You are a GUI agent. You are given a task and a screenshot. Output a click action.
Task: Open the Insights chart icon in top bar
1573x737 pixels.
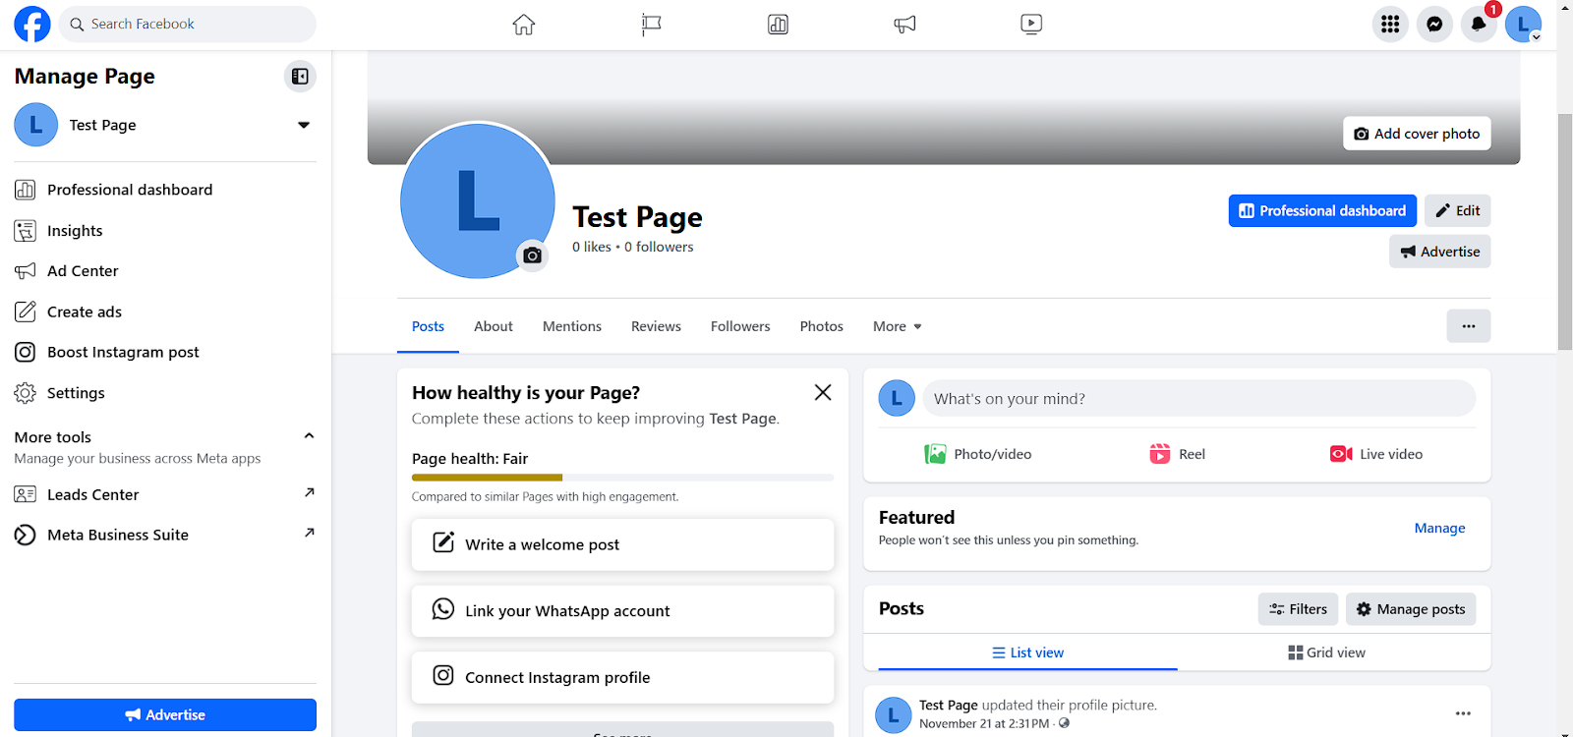coord(778,24)
